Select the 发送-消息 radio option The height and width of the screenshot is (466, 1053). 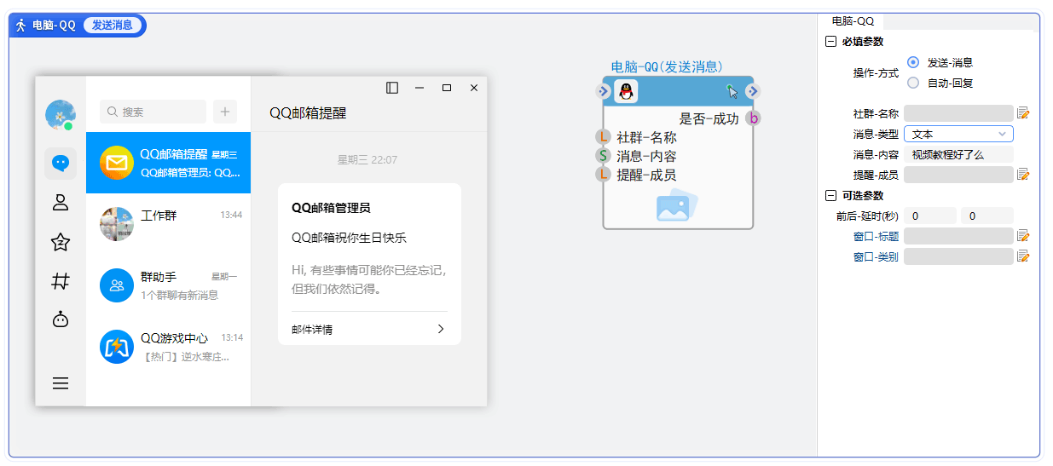913,62
